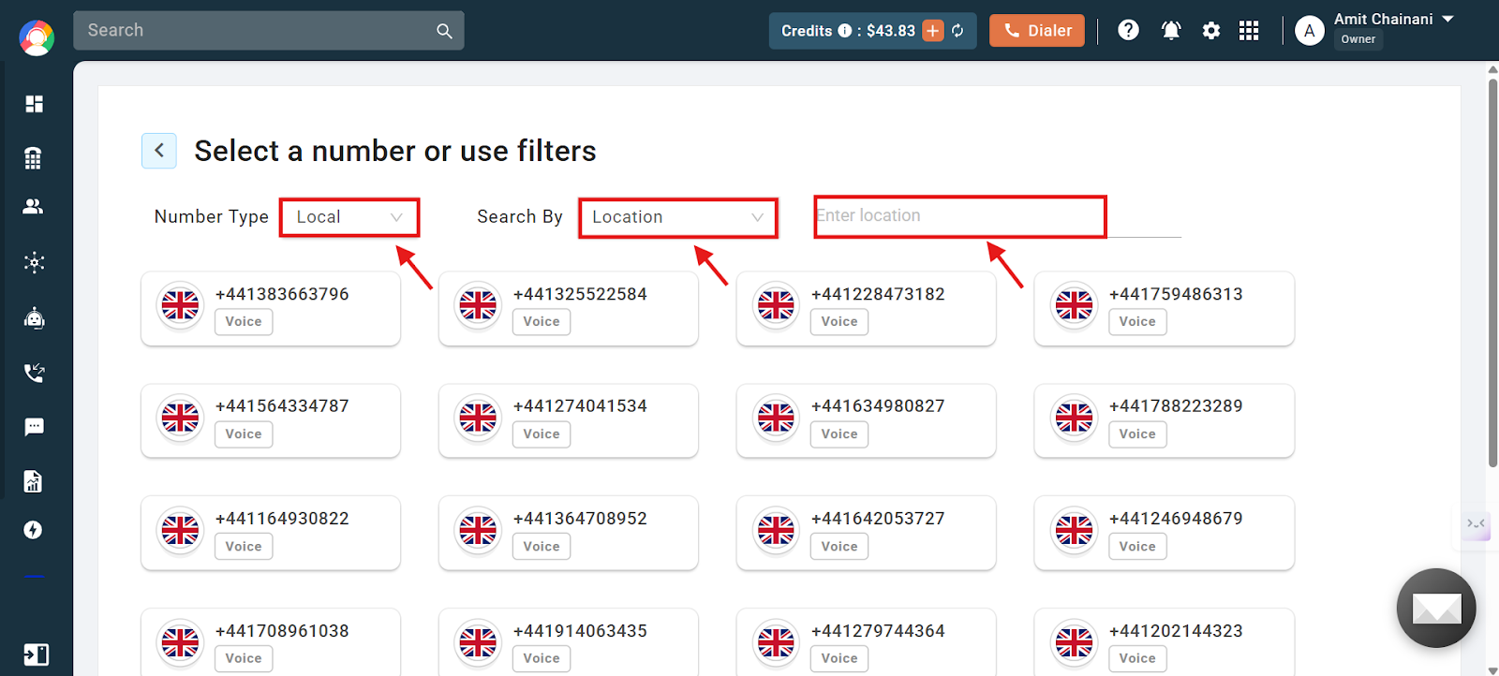Select number +441279744364
Screen dimensions: 1499x676
[867, 642]
